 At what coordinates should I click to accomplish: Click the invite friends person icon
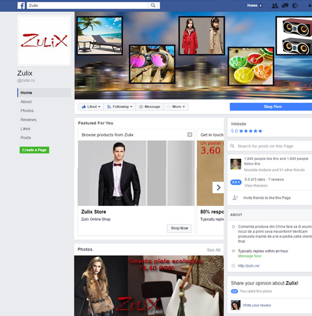(235, 198)
